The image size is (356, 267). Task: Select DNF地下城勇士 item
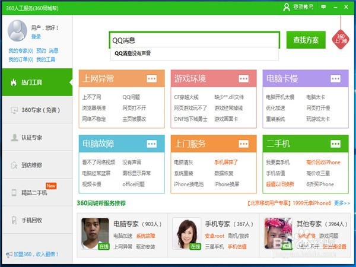190,119
